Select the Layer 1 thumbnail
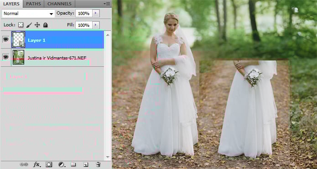Viewport: 317px width, 169px height. click(18, 40)
